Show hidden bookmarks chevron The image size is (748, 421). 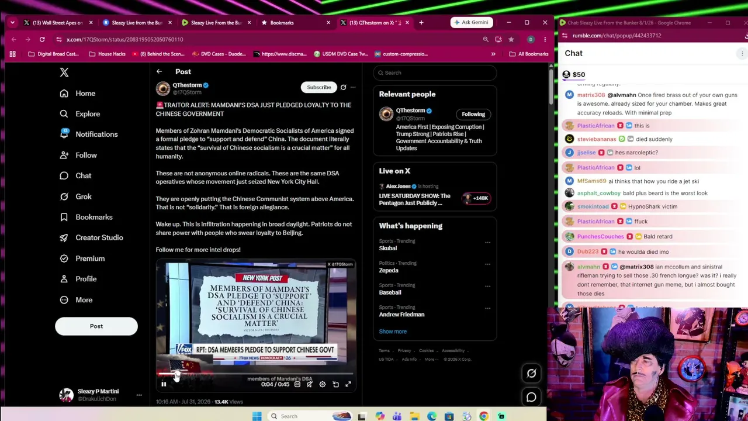click(493, 54)
